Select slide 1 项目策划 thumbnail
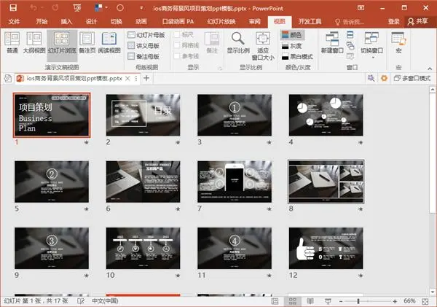The image size is (437, 307). [52, 115]
